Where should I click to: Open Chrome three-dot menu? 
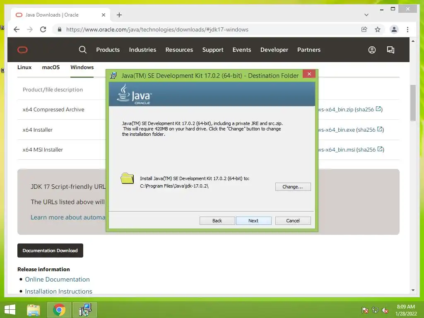(407, 29)
